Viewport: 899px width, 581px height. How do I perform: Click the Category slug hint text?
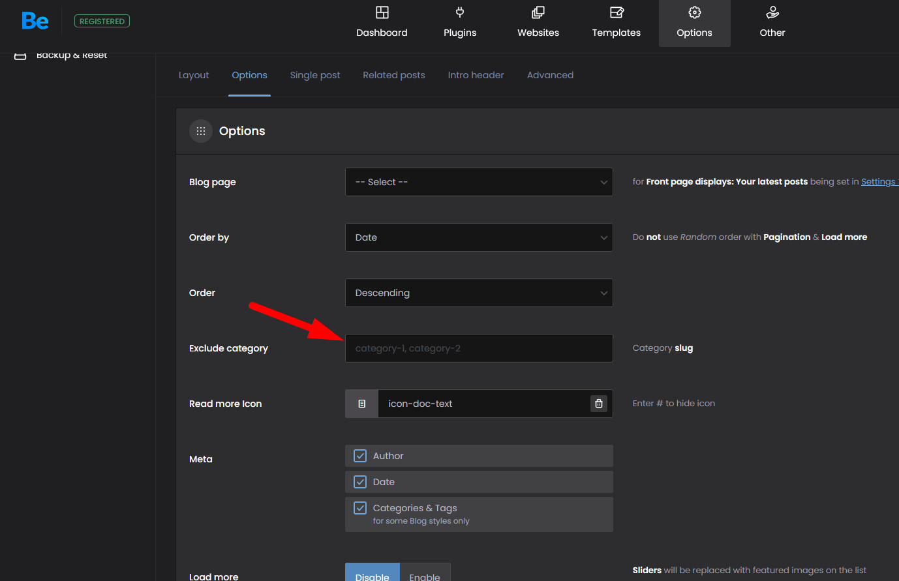coord(663,348)
